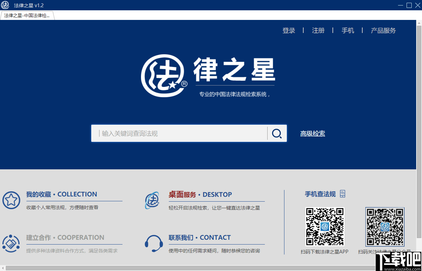Image resolution: width=422 pixels, height=271 pixels.
Task: Click the WeChat follow QR code
Action: pos(385,227)
